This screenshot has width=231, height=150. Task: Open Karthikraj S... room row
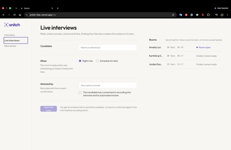click(x=186, y=56)
